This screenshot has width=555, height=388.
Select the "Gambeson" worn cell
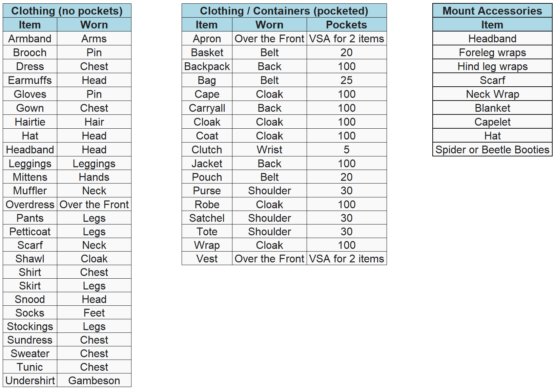[94, 381]
